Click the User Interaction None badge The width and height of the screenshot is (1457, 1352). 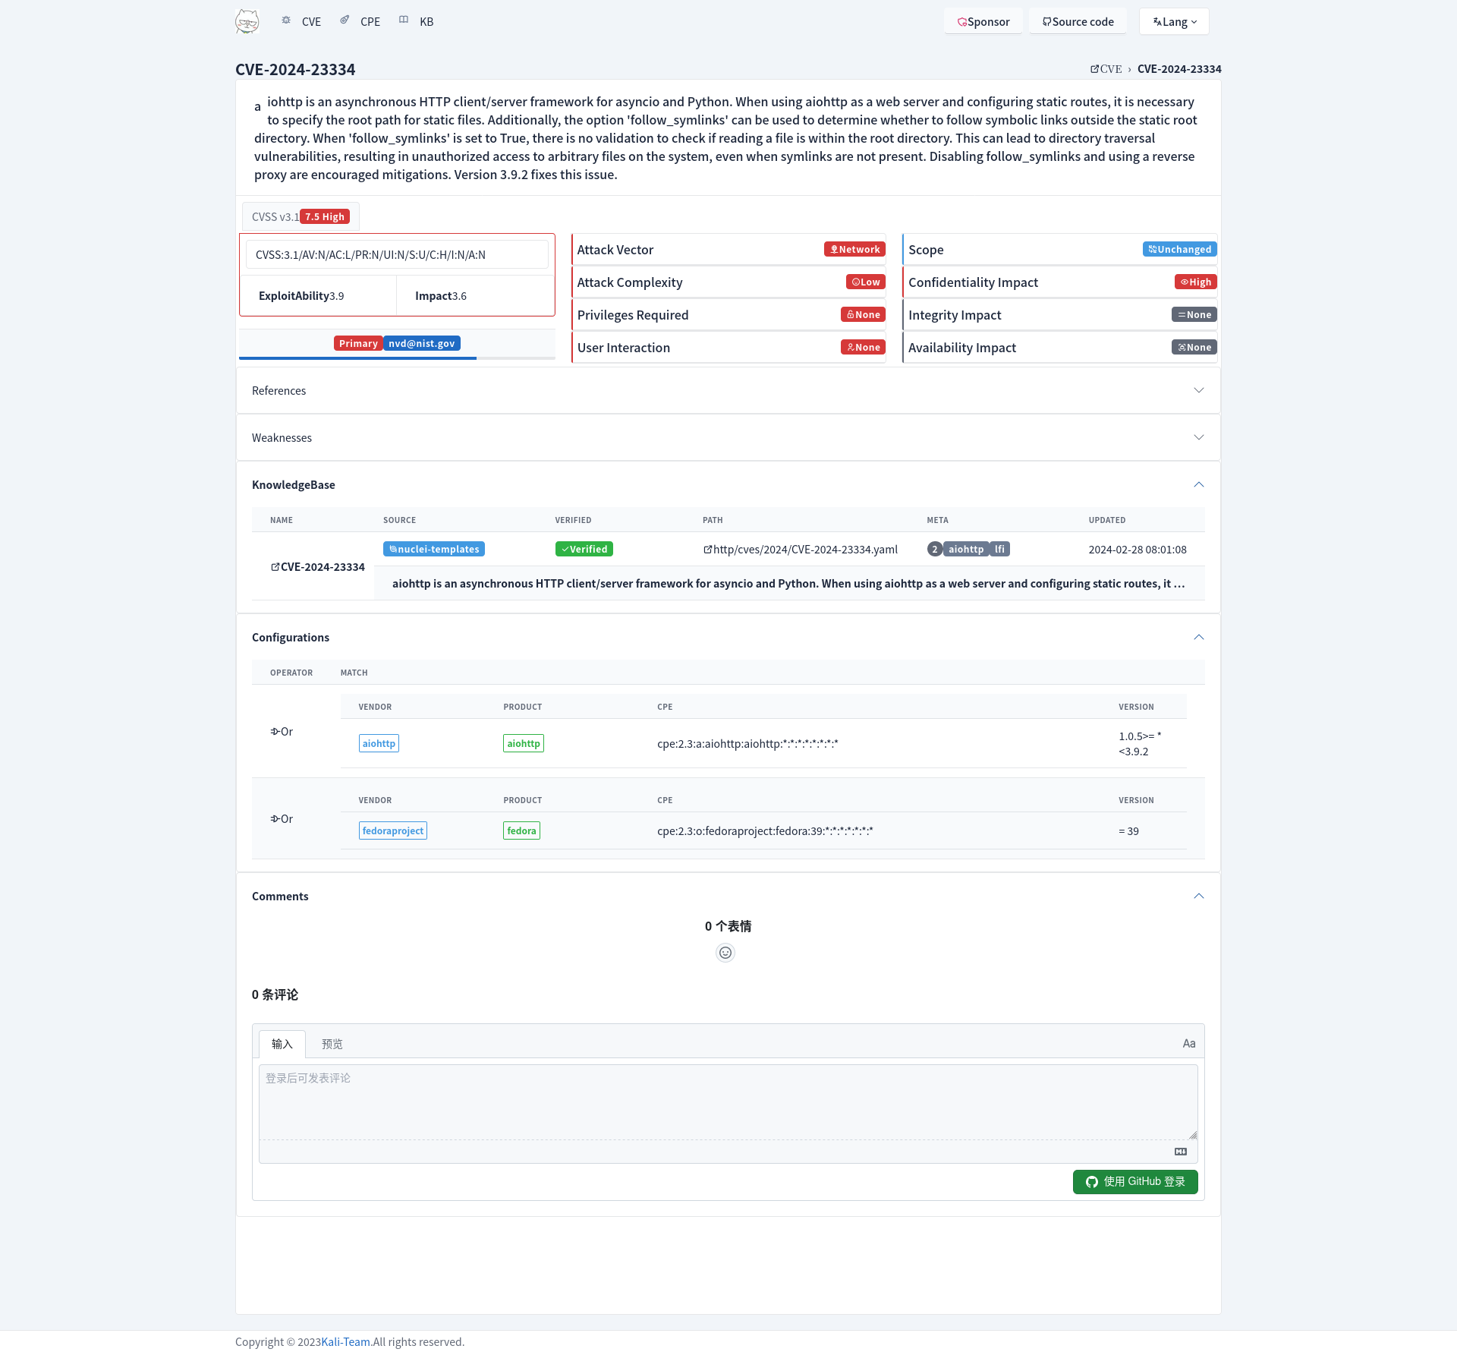[x=863, y=347]
